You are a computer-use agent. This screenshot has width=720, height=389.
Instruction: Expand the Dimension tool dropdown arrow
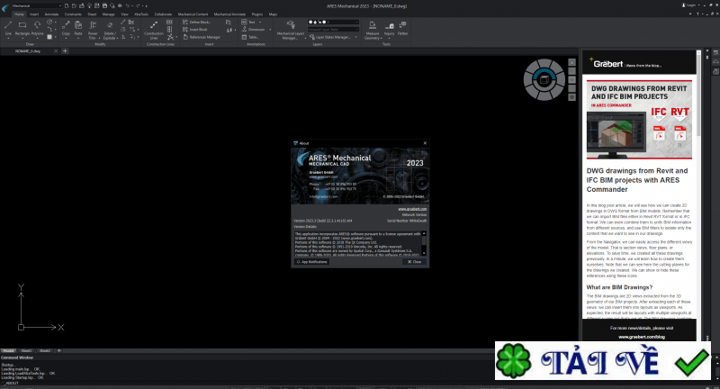tap(270, 30)
